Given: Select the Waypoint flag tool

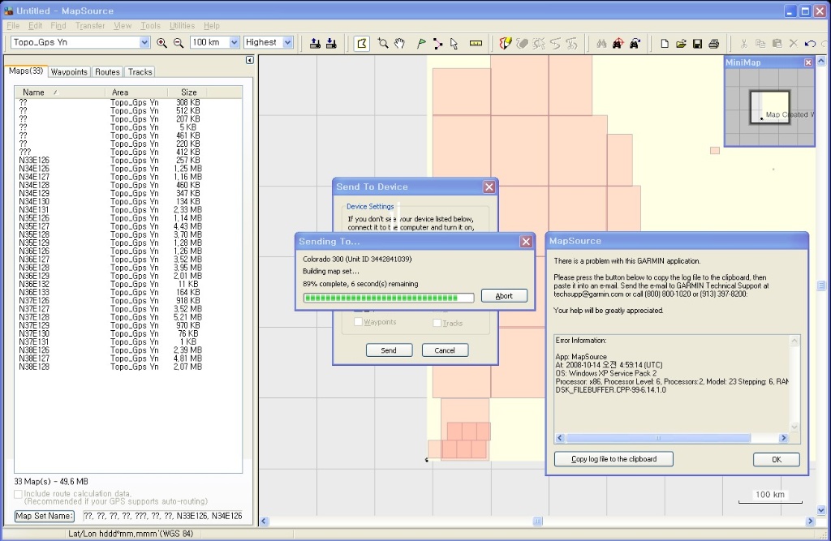Looking at the screenshot, I should (x=421, y=44).
